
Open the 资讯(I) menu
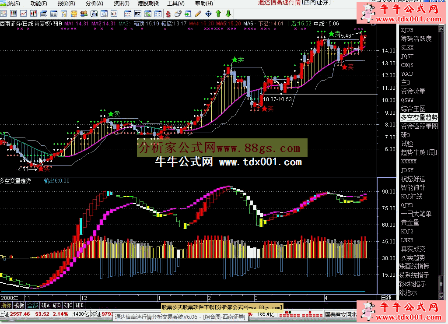coord(122,4)
